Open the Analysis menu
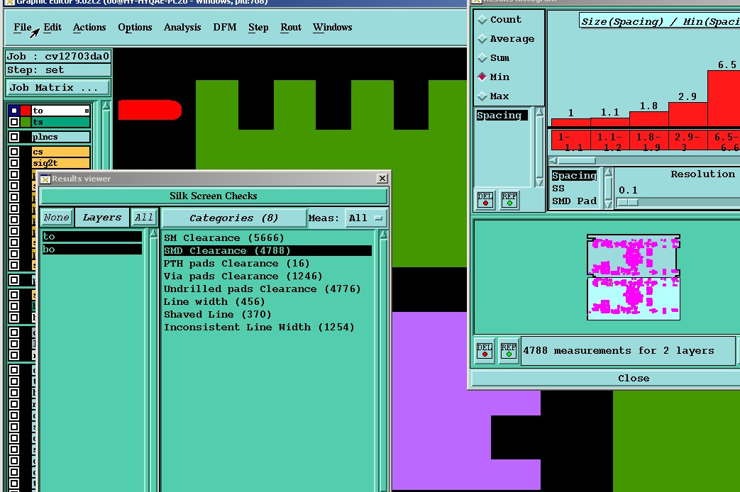The image size is (740, 492). pos(182,28)
